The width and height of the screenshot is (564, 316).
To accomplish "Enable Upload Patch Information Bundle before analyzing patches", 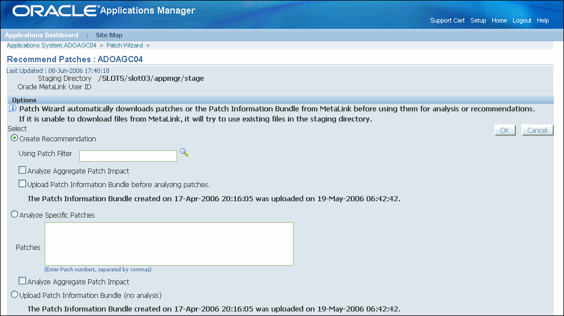I will point(22,184).
